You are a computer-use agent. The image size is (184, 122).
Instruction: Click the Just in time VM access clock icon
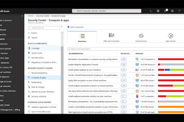[29, 112]
